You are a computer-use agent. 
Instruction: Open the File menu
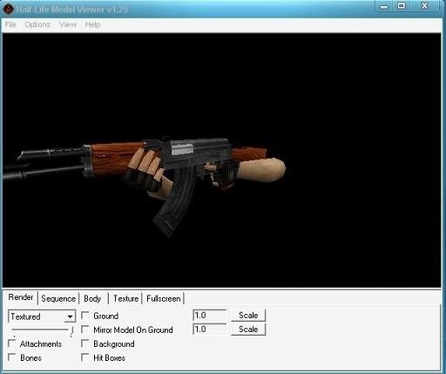[10, 24]
